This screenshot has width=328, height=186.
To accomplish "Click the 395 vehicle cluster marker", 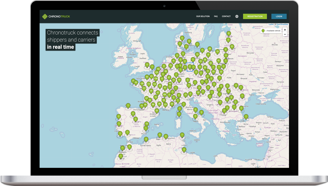I will [x=164, y=94].
